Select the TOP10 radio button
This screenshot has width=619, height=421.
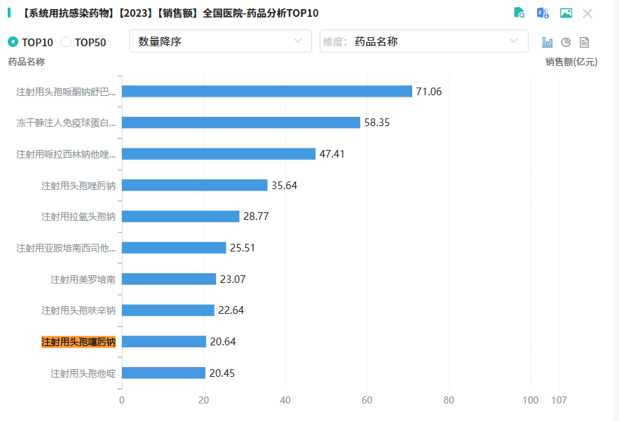[x=13, y=42]
